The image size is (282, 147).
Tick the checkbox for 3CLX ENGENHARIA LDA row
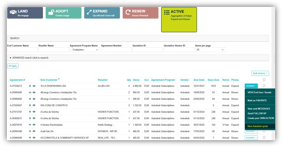coord(264,86)
